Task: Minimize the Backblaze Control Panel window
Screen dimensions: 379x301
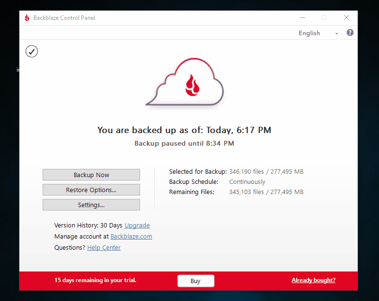Action: (302, 17)
